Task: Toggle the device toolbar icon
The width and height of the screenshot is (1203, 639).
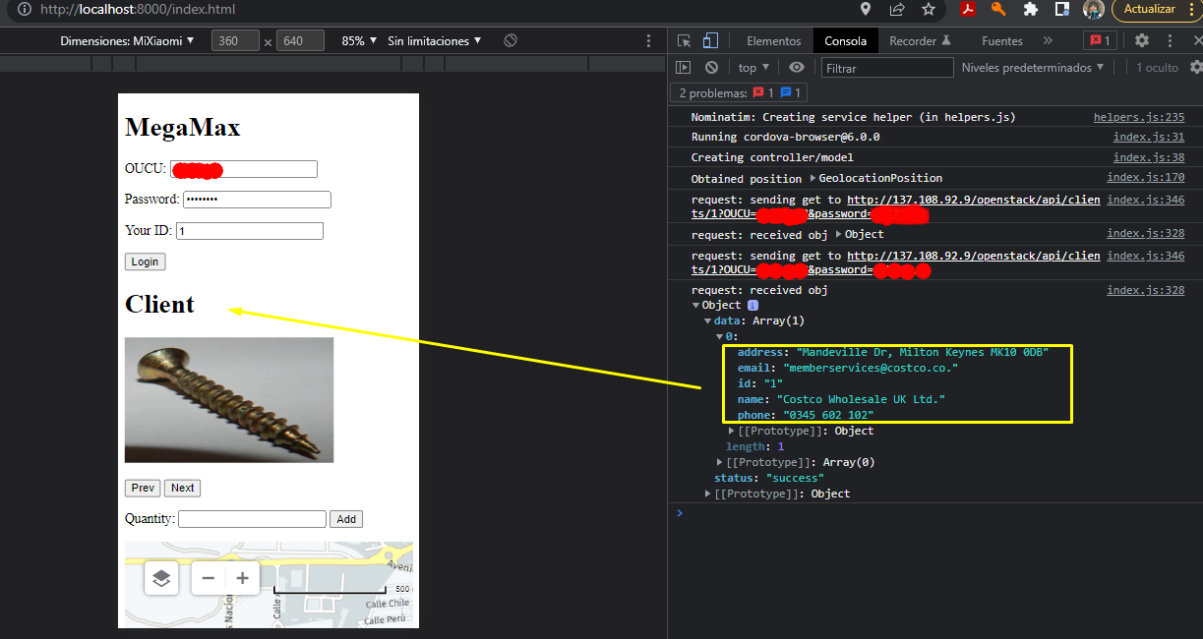Action: (710, 40)
